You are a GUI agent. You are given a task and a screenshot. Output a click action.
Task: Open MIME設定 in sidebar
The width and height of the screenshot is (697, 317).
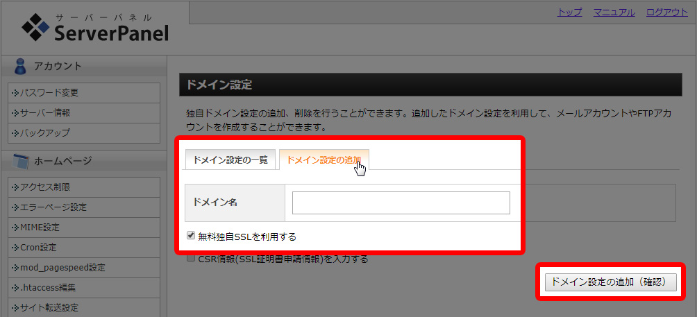point(83,228)
